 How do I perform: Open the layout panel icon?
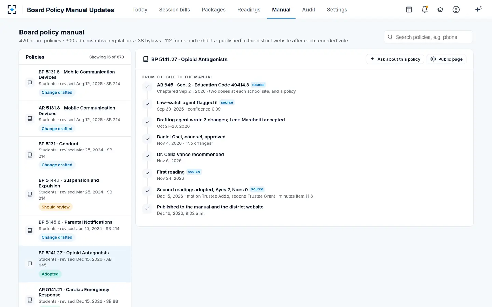click(x=409, y=10)
